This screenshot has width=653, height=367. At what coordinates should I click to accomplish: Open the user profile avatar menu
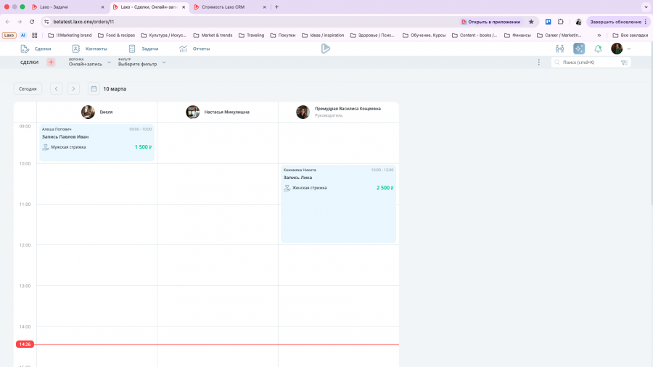[x=617, y=49]
